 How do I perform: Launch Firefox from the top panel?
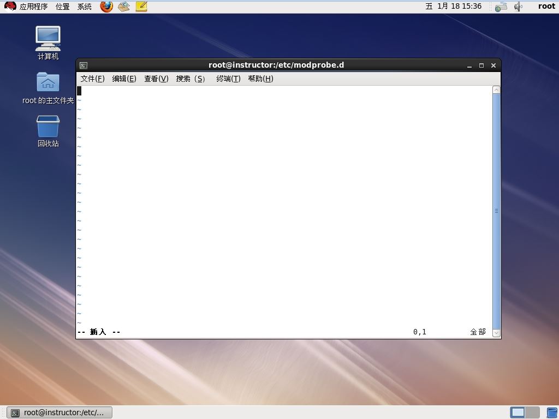(106, 7)
